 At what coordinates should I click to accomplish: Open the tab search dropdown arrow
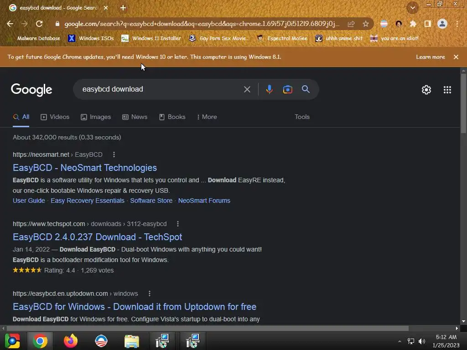412,8
